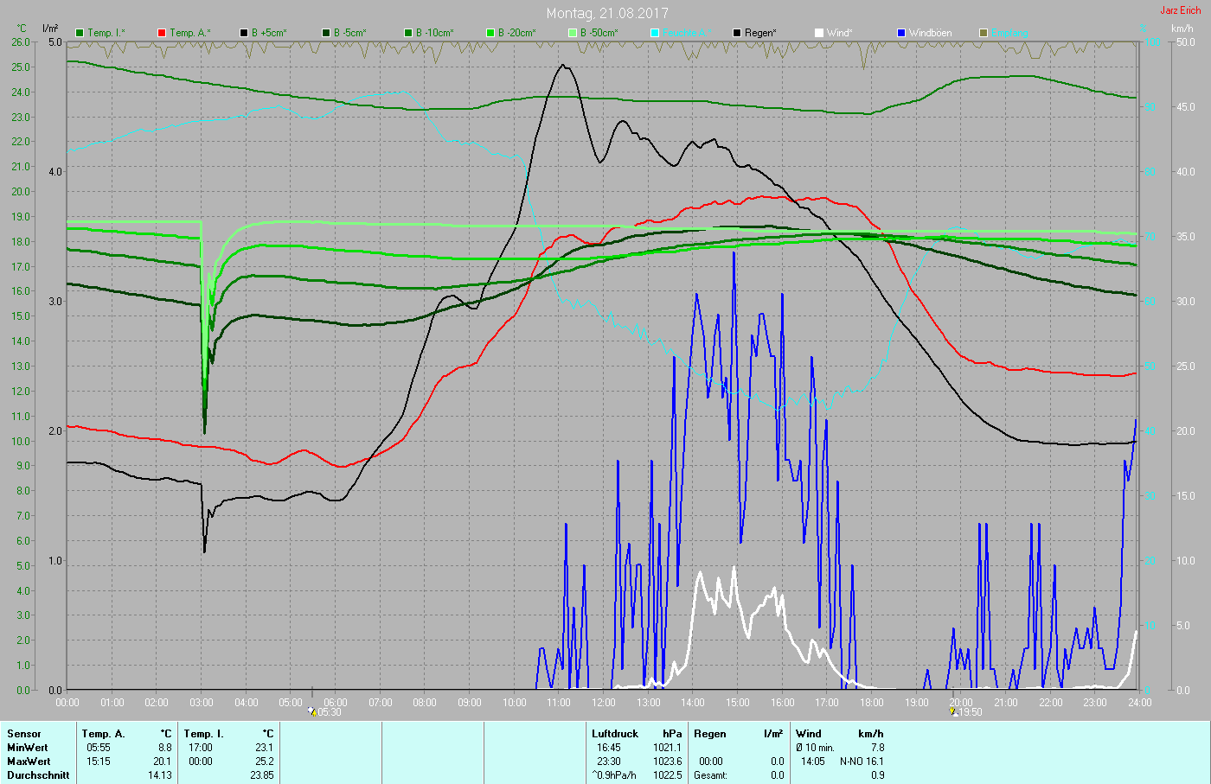This screenshot has height=784, width=1211.
Task: Click the cyan Feuchte A. legend square
Action: (x=655, y=33)
